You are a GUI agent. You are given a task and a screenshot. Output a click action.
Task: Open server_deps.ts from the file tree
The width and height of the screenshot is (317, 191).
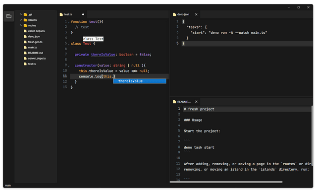point(37,59)
